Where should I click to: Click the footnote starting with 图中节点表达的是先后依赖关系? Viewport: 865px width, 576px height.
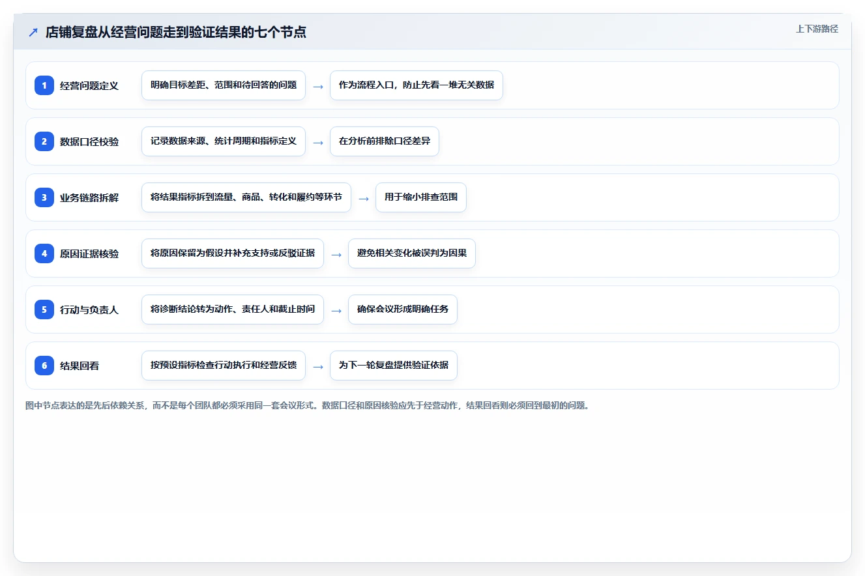point(307,405)
